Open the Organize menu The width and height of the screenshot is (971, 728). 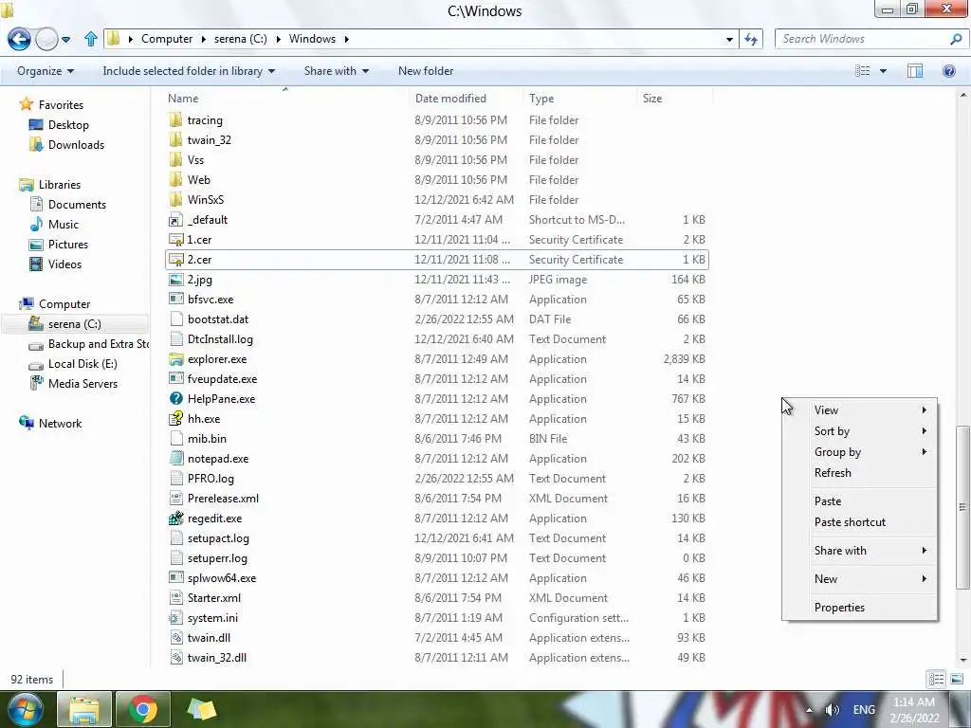46,71
